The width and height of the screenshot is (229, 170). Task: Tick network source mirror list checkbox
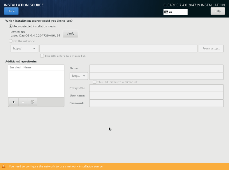point(42,56)
